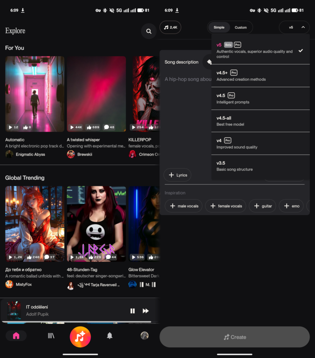The height and width of the screenshot is (358, 315).
Task: Add Lyrics with the Lyrics button
Action: pos(178,175)
